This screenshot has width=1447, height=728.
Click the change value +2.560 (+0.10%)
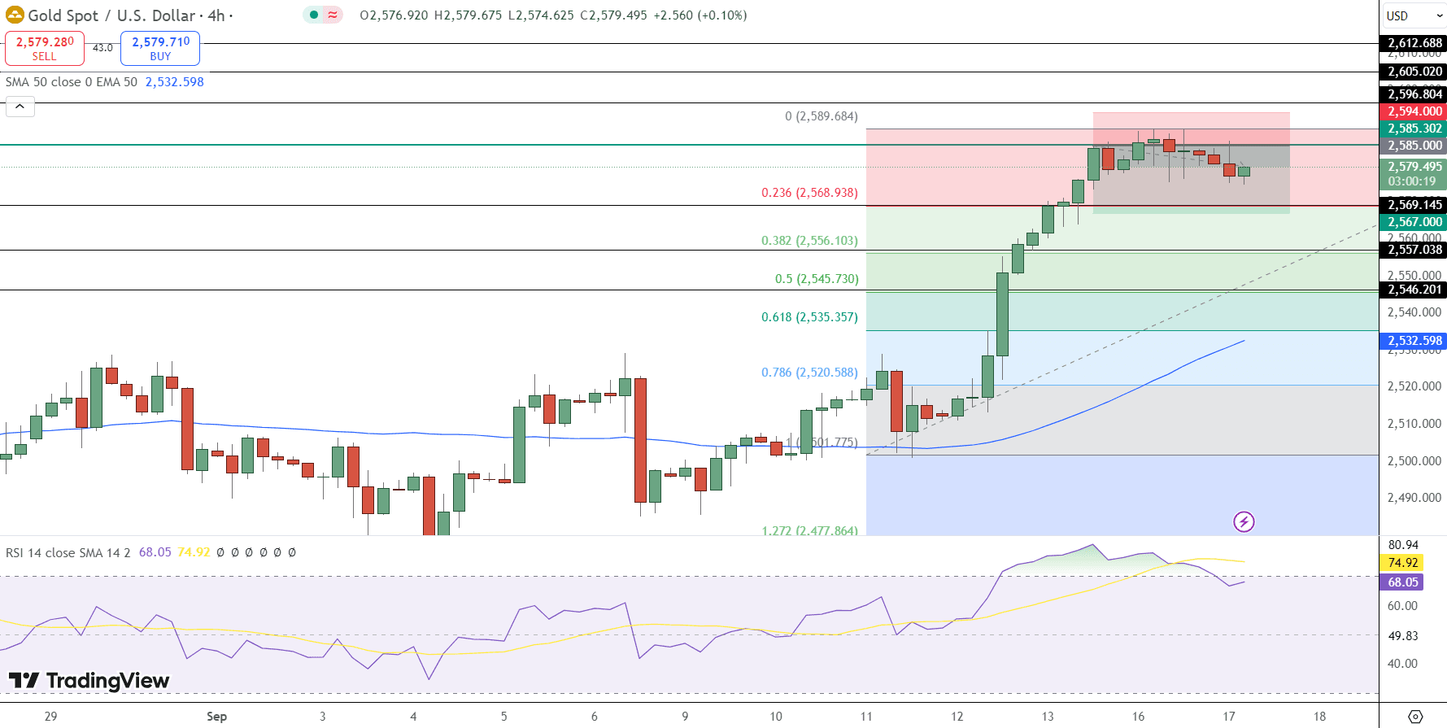pyautogui.click(x=700, y=15)
